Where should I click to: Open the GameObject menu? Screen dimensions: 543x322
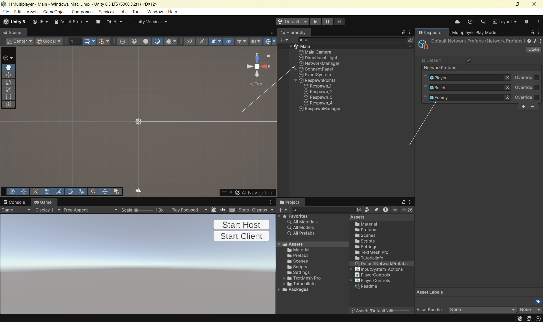[55, 12]
